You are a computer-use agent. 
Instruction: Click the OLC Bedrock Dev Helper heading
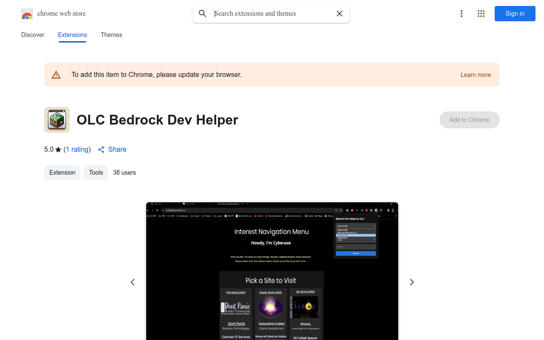157,120
